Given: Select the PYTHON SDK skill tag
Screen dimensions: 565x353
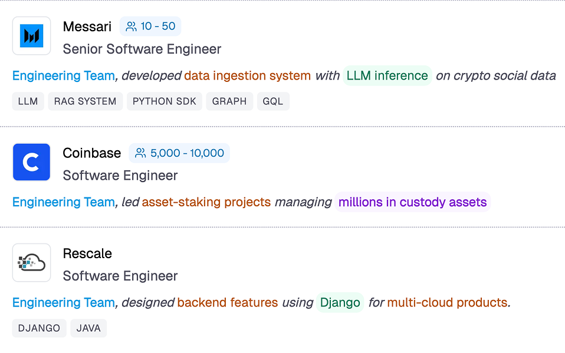Looking at the screenshot, I should click(165, 101).
